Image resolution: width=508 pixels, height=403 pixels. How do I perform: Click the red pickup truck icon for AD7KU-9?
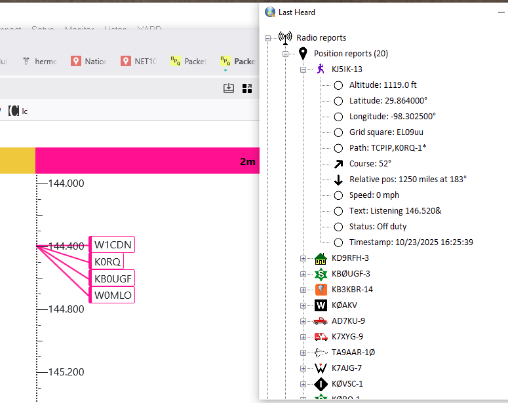pyautogui.click(x=321, y=320)
